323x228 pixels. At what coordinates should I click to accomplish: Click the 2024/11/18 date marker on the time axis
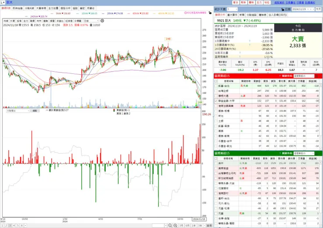pos(199,219)
